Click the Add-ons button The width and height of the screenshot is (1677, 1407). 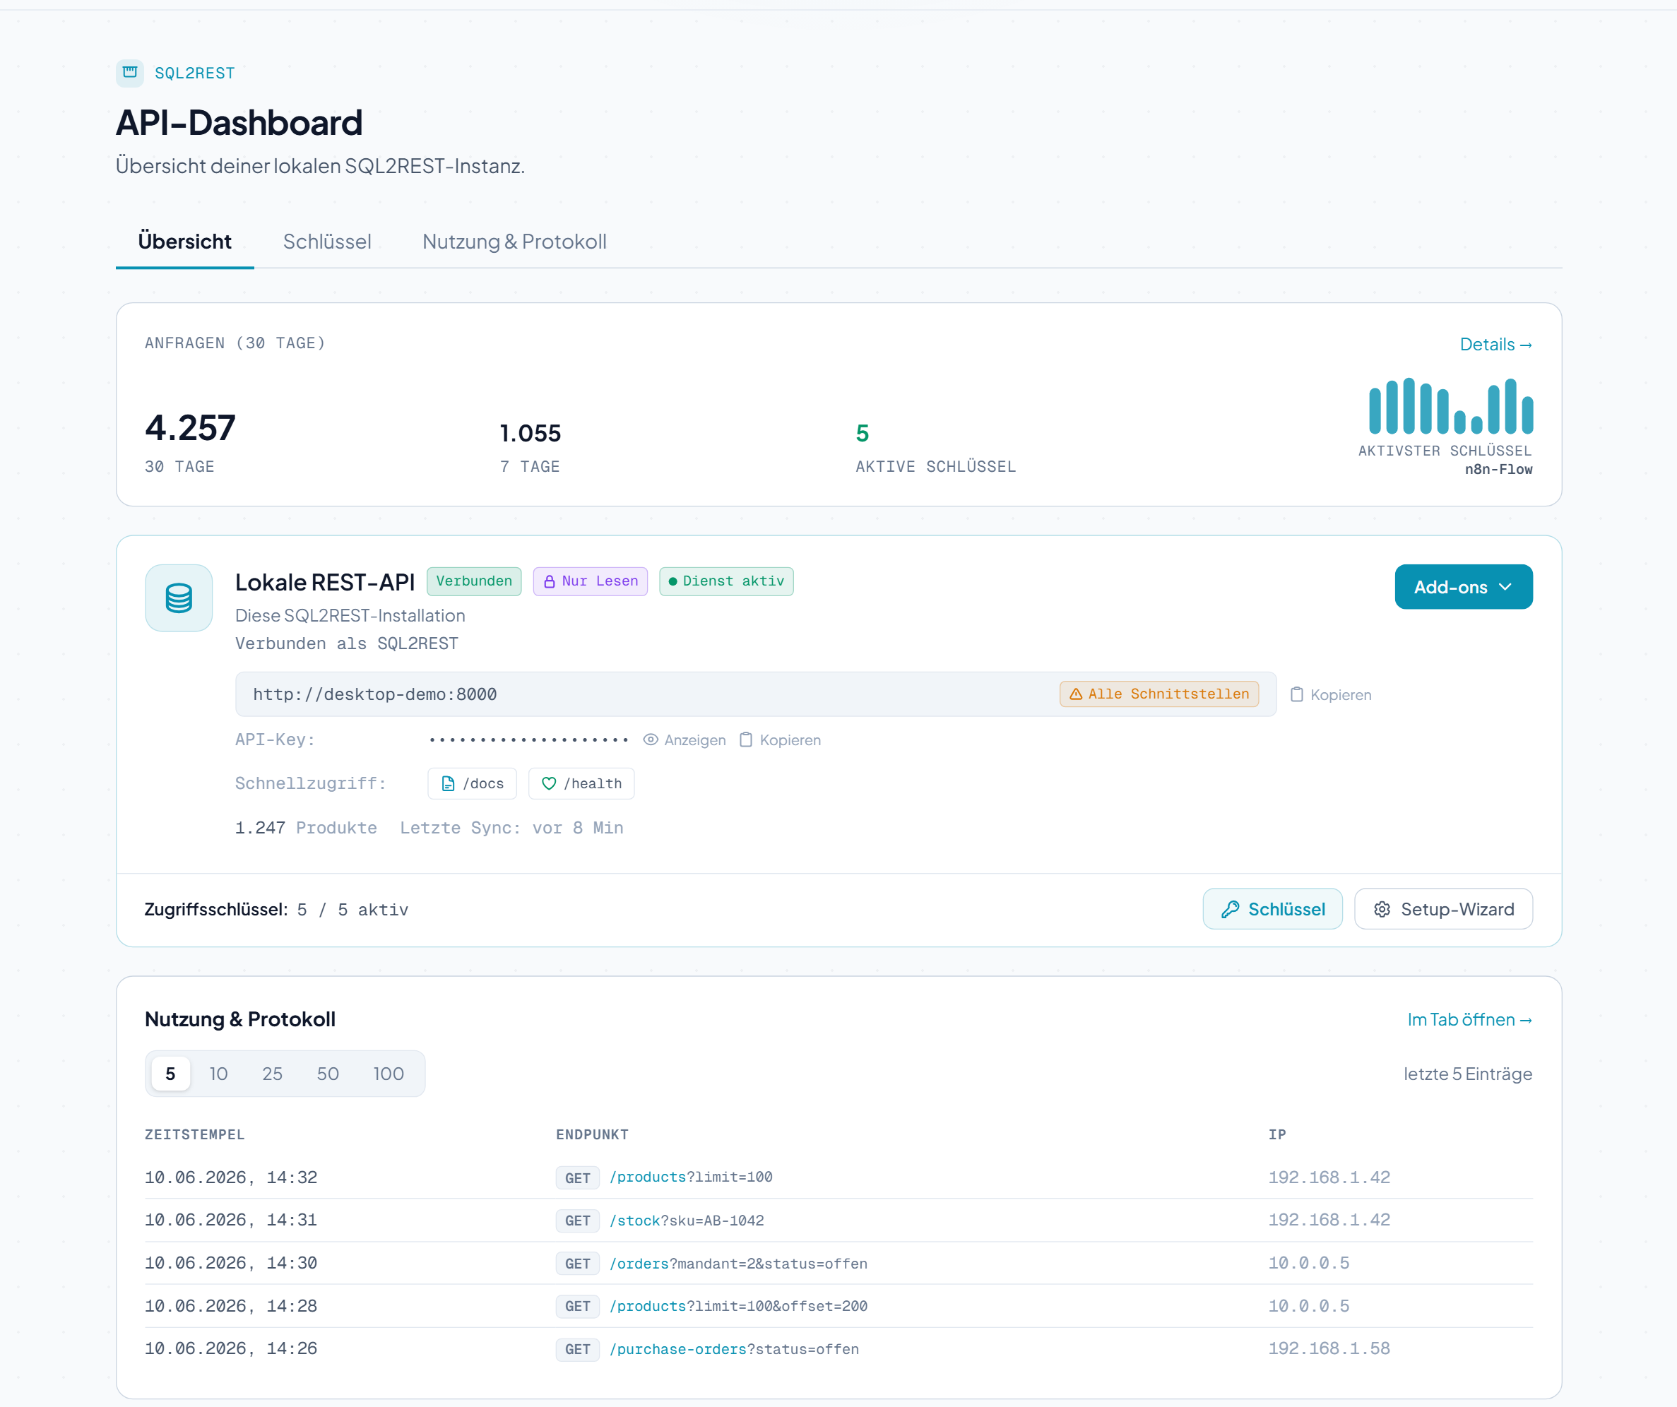click(x=1464, y=588)
